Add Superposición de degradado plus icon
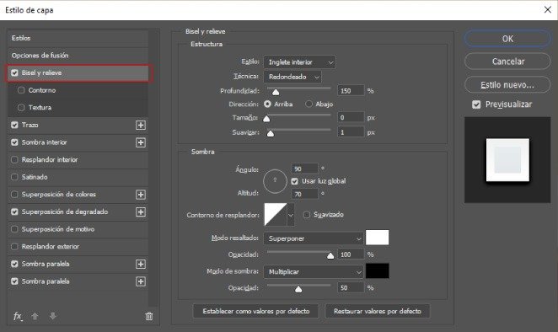558x332 pixels. click(x=141, y=212)
